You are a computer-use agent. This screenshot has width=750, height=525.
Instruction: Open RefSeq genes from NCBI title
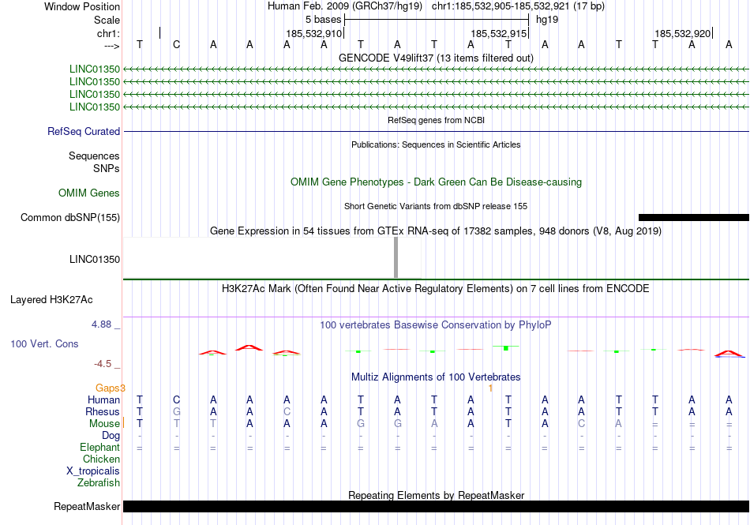point(436,120)
